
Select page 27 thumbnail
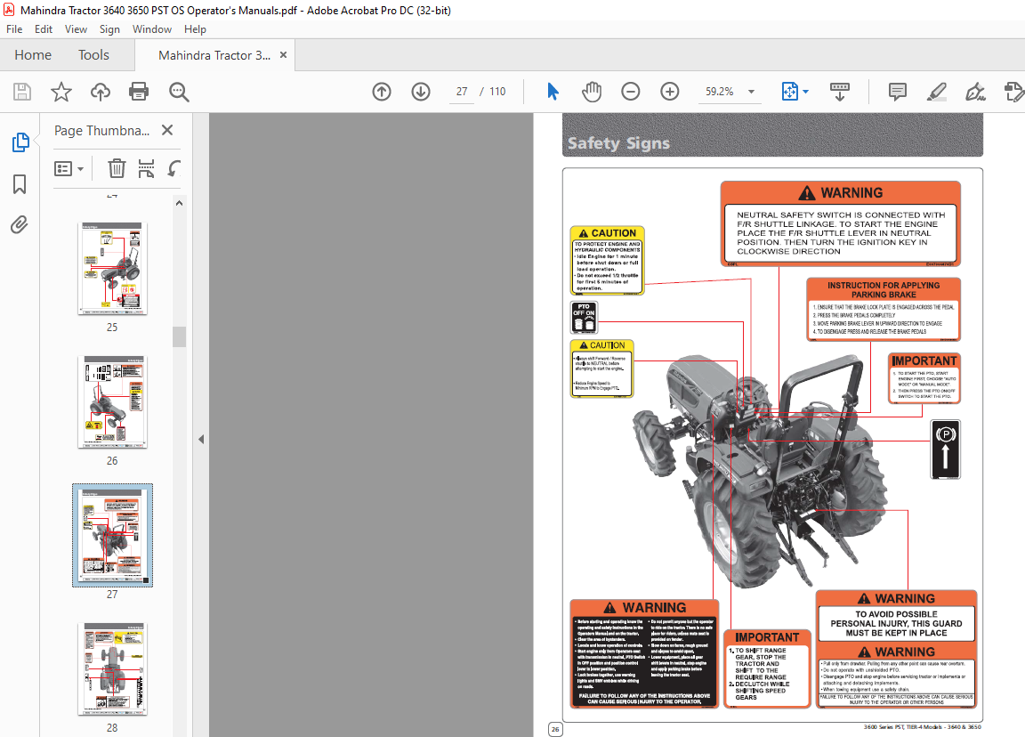[112, 536]
